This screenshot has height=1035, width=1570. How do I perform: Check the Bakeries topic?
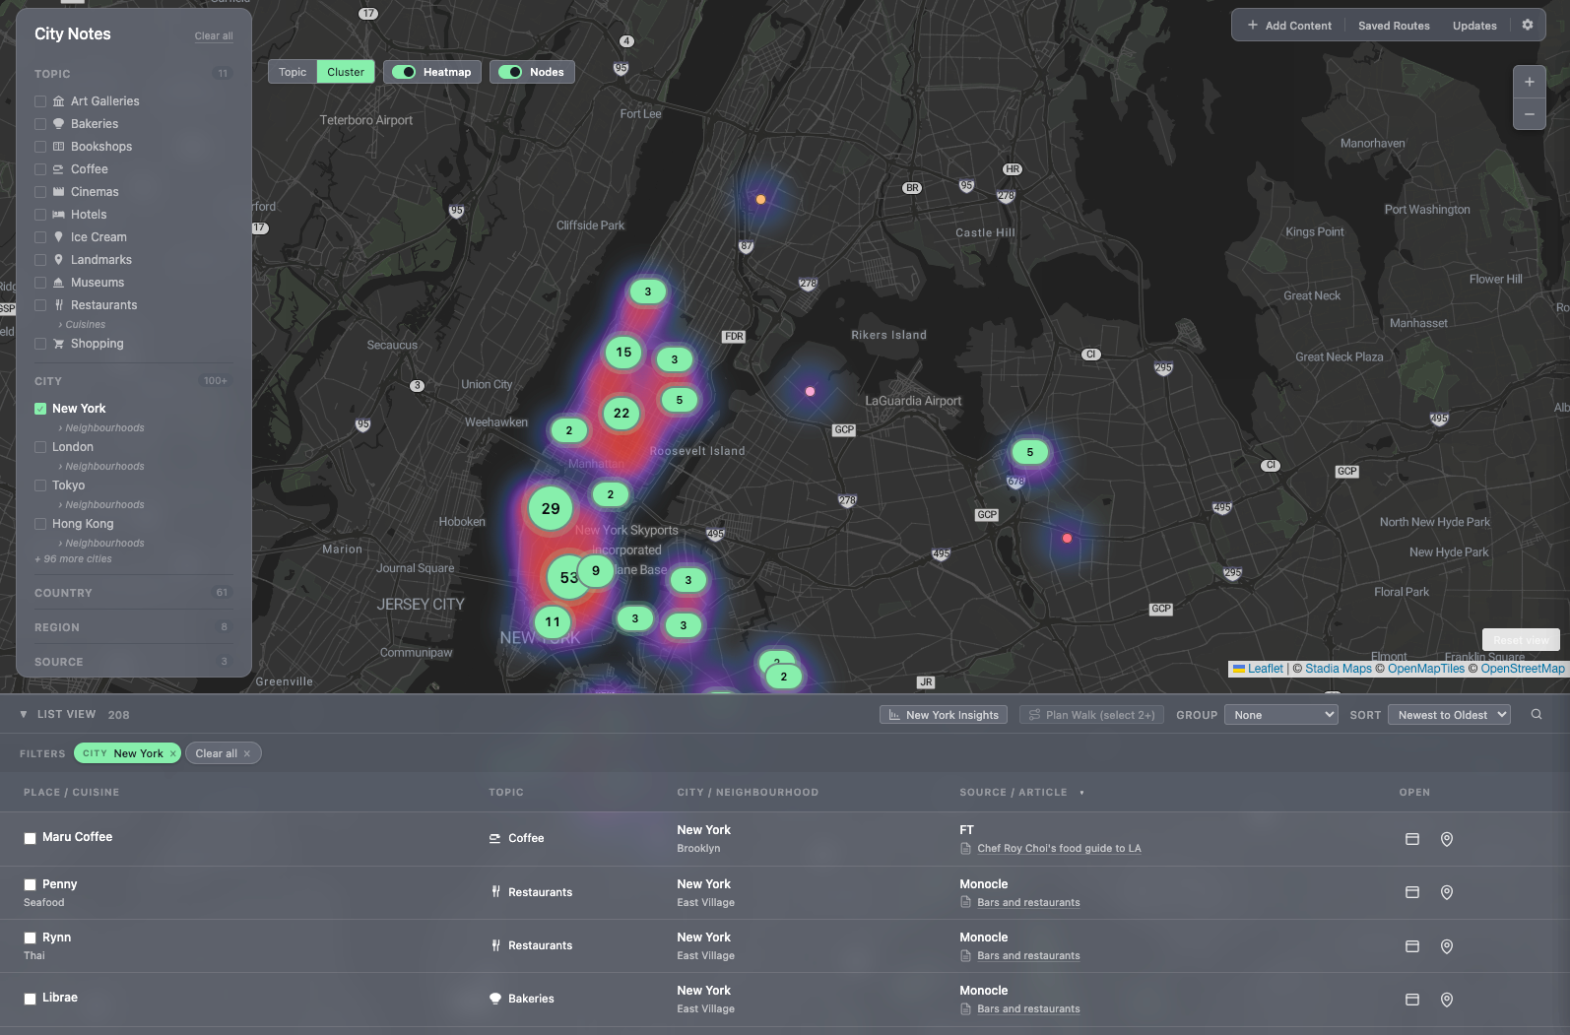tap(40, 123)
